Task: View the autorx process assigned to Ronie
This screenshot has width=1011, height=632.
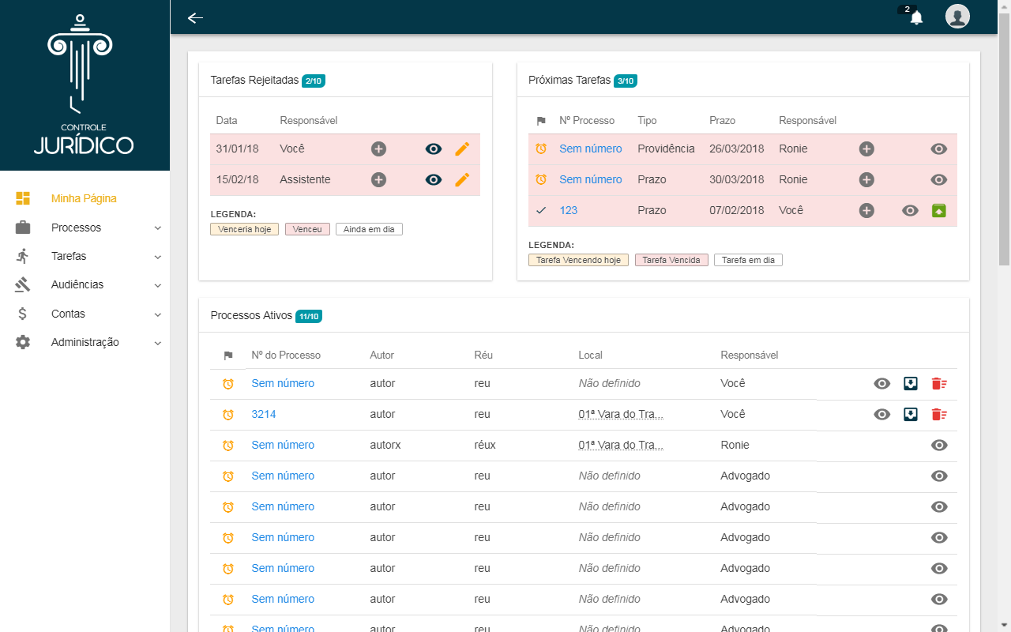Action: (938, 445)
